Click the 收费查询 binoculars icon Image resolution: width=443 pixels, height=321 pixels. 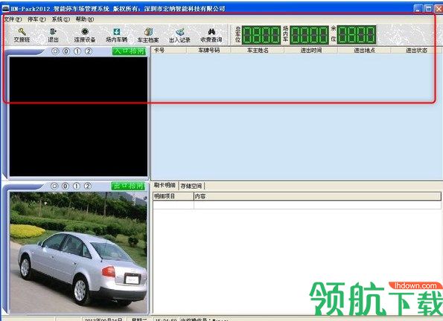point(211,32)
